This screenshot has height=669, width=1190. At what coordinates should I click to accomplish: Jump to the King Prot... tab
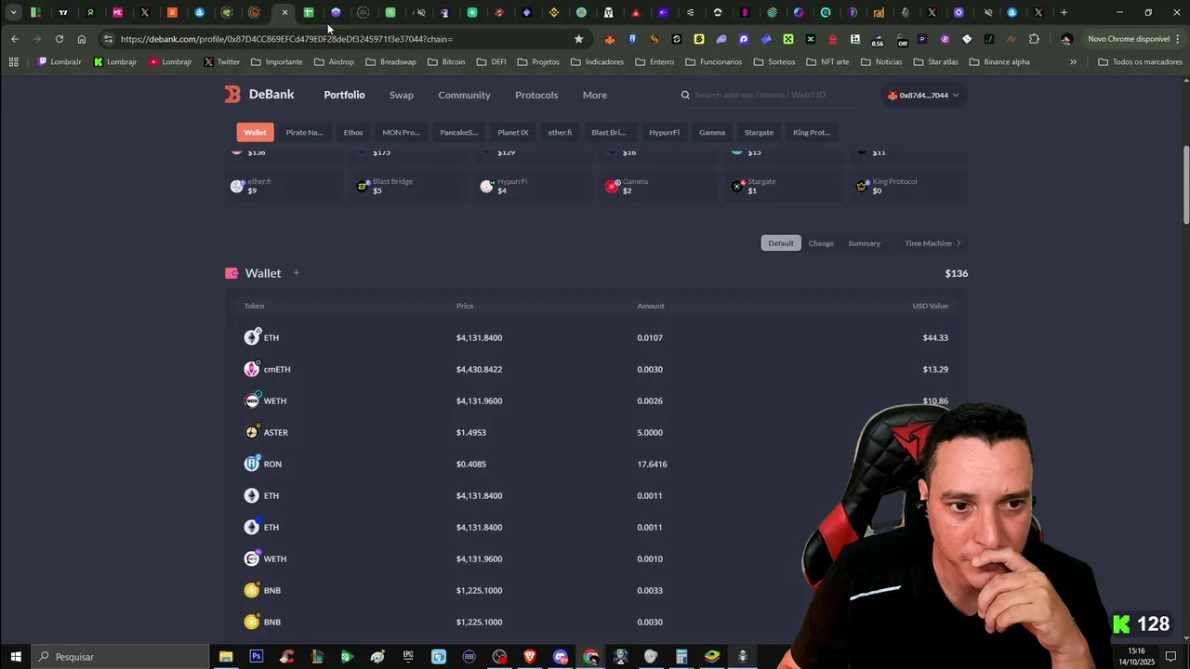(x=812, y=132)
